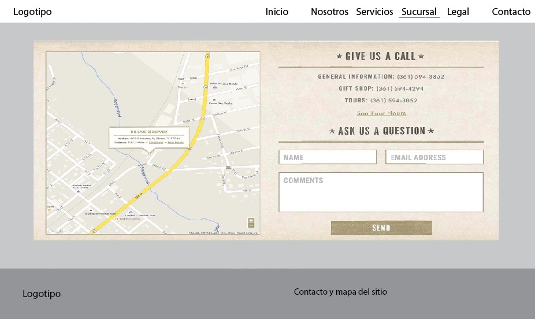Viewport: 535px width, 319px height.
Task: Click the Gift Shop phone number
Action: [400, 88]
